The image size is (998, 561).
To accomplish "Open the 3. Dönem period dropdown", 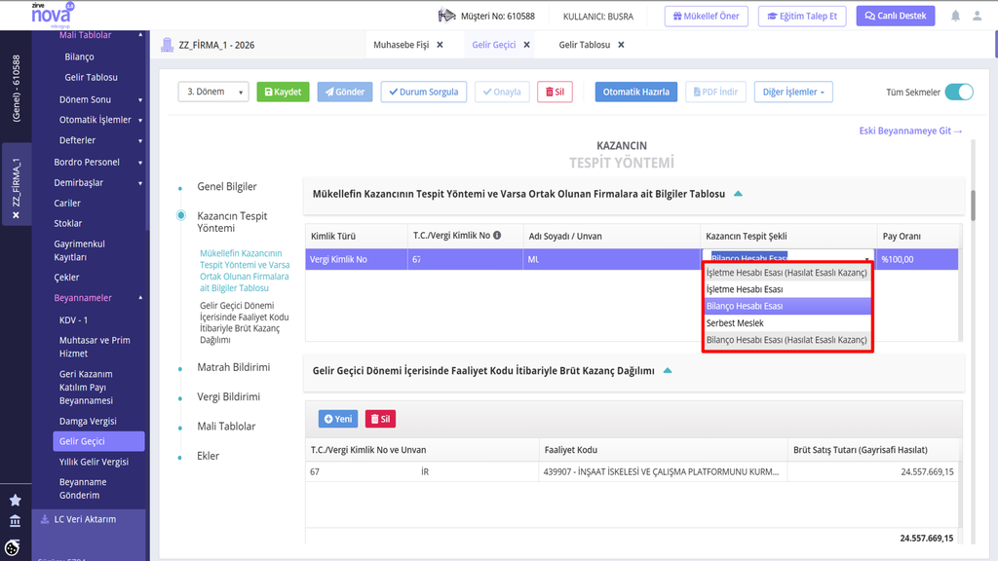I will (x=213, y=92).
